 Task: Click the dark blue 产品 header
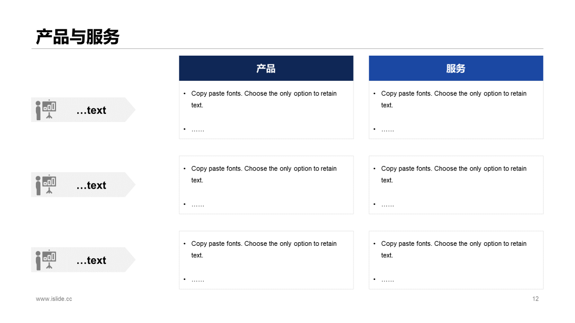coord(266,68)
